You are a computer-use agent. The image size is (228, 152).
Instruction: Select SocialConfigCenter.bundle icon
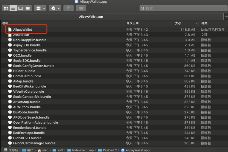(10, 66)
